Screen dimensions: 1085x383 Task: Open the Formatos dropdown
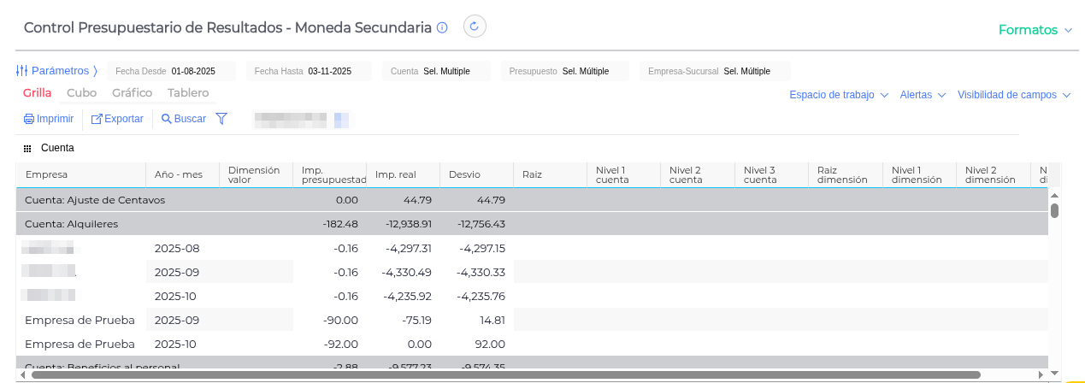click(1035, 30)
